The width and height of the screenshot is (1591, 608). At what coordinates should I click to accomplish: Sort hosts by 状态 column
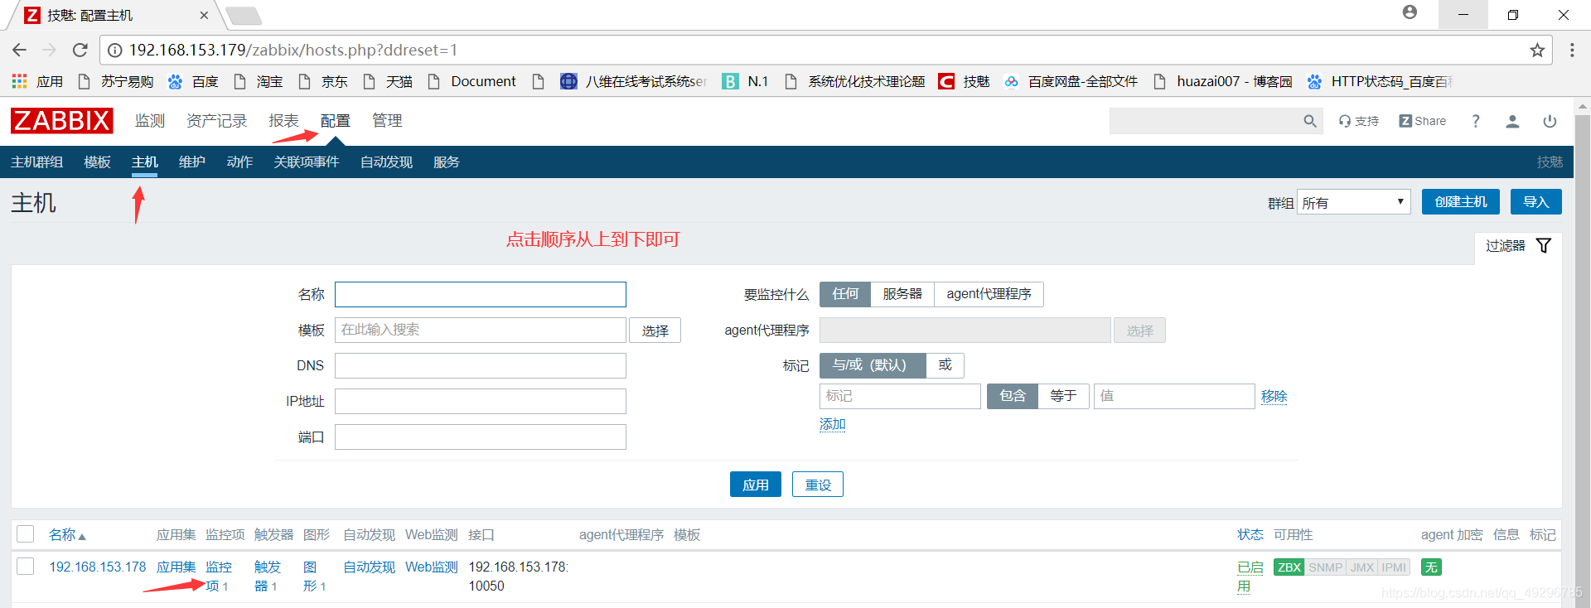1250,535
